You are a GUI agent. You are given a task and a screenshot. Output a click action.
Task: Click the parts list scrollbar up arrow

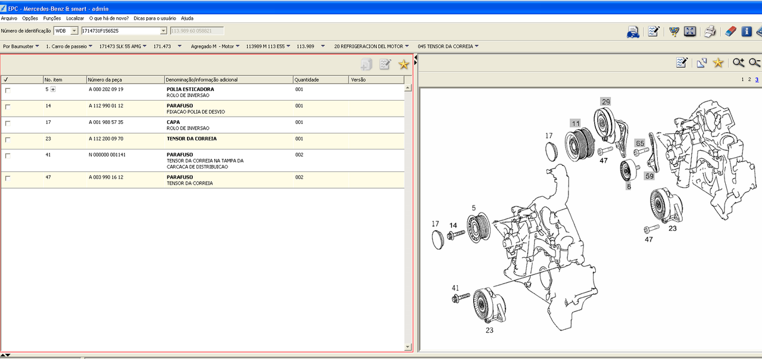[408, 88]
